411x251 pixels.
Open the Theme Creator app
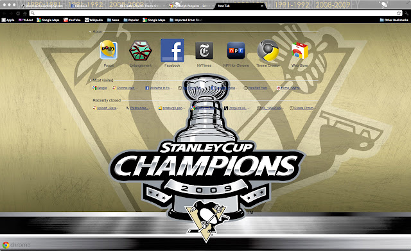click(x=268, y=51)
